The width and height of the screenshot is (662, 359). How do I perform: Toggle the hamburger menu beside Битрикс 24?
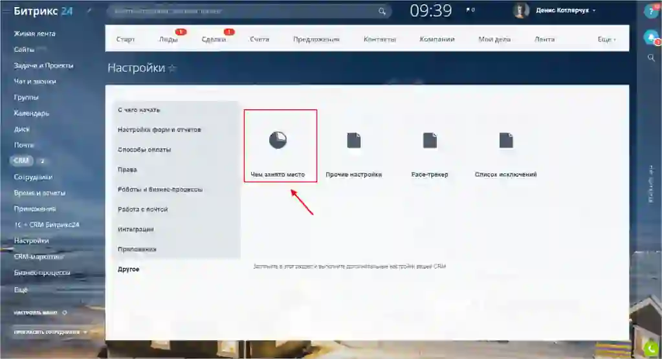pos(6,10)
